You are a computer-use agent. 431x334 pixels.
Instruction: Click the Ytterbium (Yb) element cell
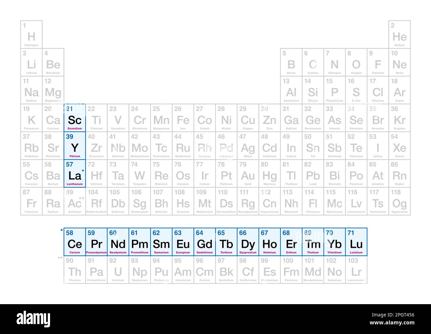(x=335, y=242)
